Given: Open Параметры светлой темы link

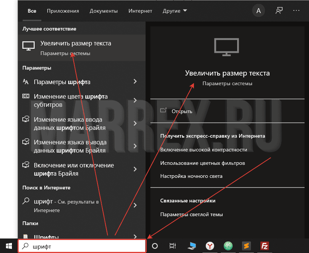Looking at the screenshot, I should pos(192,214).
